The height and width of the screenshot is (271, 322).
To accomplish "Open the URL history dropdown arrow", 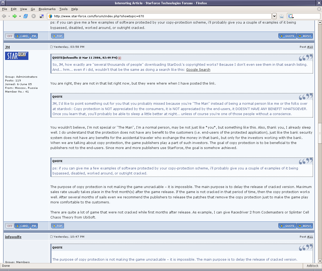I will (x=274, y=16).
